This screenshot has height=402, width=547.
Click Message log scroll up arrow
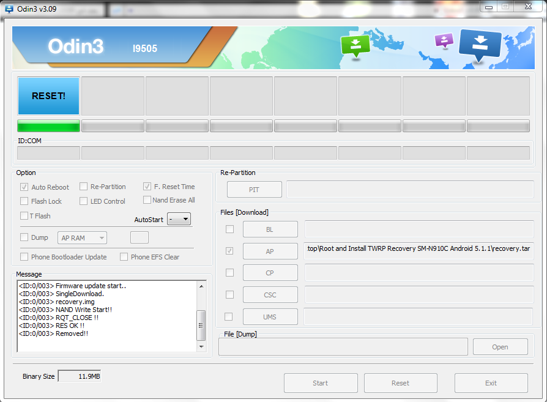point(201,286)
